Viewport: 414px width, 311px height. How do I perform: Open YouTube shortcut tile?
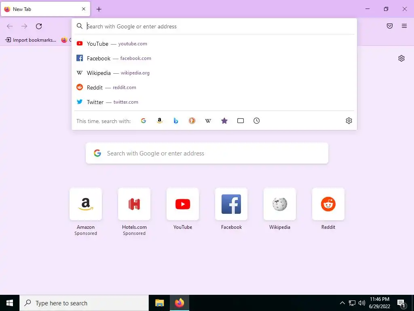pos(183,204)
